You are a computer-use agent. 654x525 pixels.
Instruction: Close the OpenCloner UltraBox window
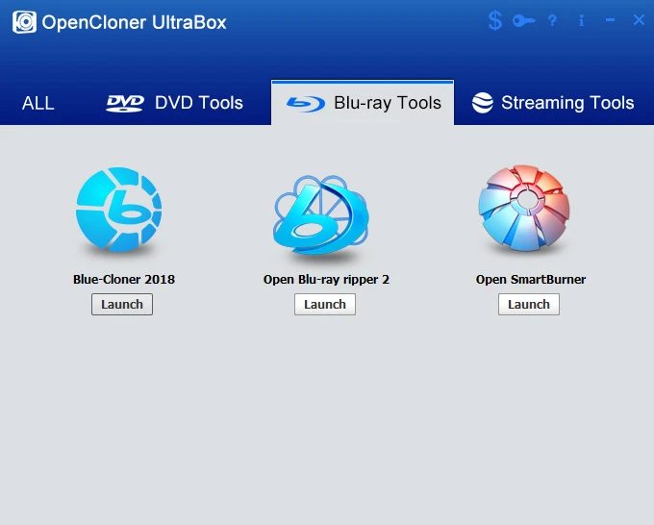pos(639,19)
